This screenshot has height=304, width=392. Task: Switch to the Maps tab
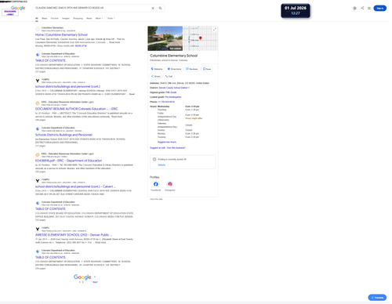pyautogui.click(x=45, y=18)
